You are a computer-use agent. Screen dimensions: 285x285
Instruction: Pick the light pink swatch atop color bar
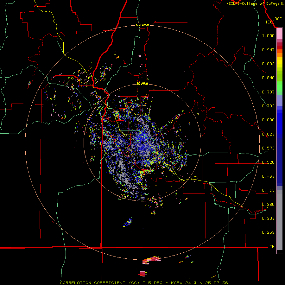tap(280, 34)
